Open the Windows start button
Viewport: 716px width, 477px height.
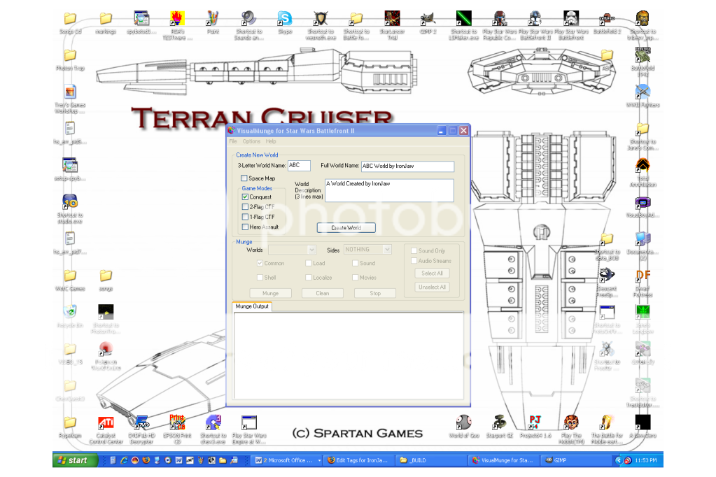click(76, 460)
